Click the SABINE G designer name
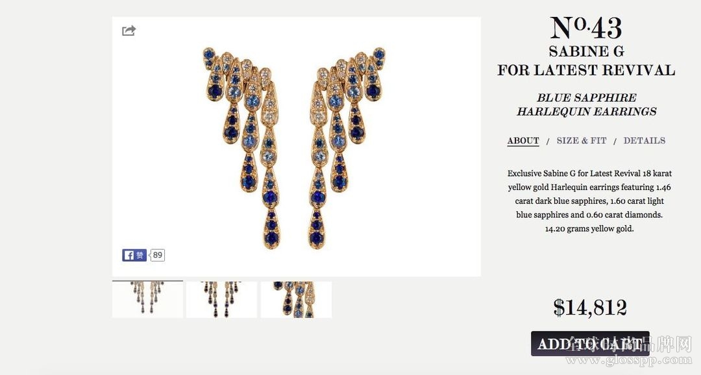 (x=587, y=52)
